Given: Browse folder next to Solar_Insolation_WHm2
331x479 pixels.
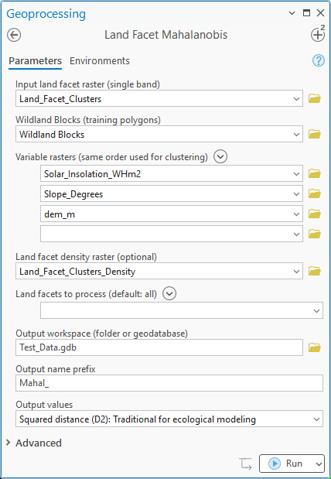Looking at the screenshot, I should pos(315,173).
